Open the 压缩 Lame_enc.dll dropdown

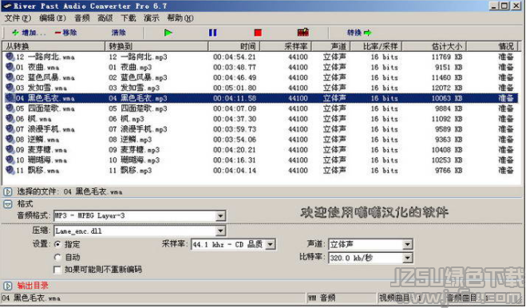(220, 231)
